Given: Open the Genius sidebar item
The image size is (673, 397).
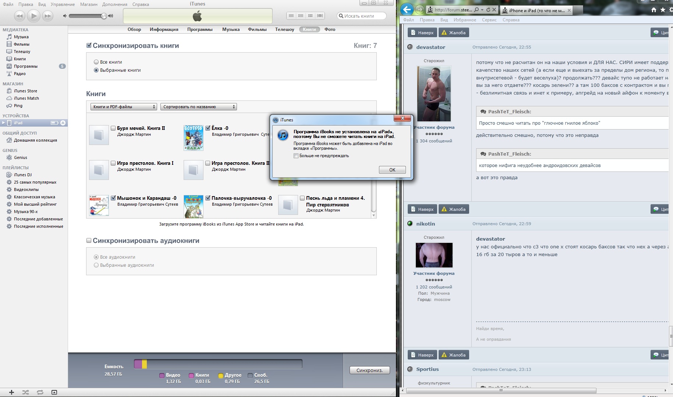Looking at the screenshot, I should coord(21,157).
